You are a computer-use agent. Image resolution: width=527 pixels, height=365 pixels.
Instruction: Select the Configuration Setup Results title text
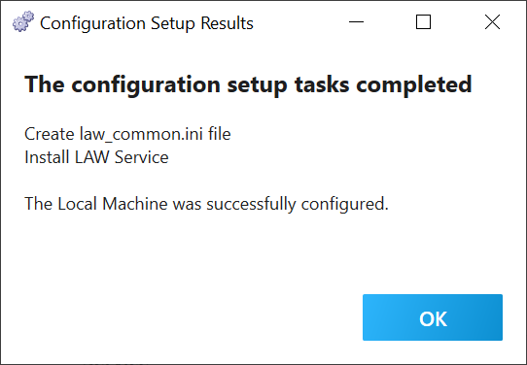(147, 23)
